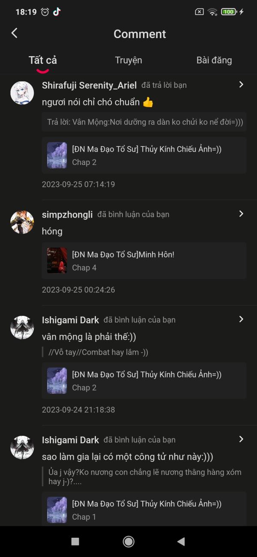Expand simpzhongli's comment chevron
257x557 pixels.
pyautogui.click(x=241, y=214)
